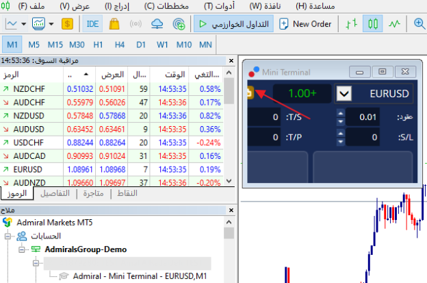Select the USDCHF symbol row
427x283 pixels.
coord(112,143)
